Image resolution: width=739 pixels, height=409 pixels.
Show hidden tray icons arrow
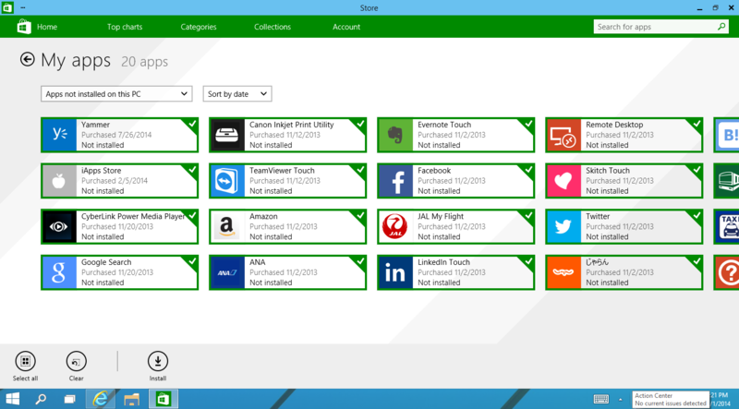[x=620, y=400]
